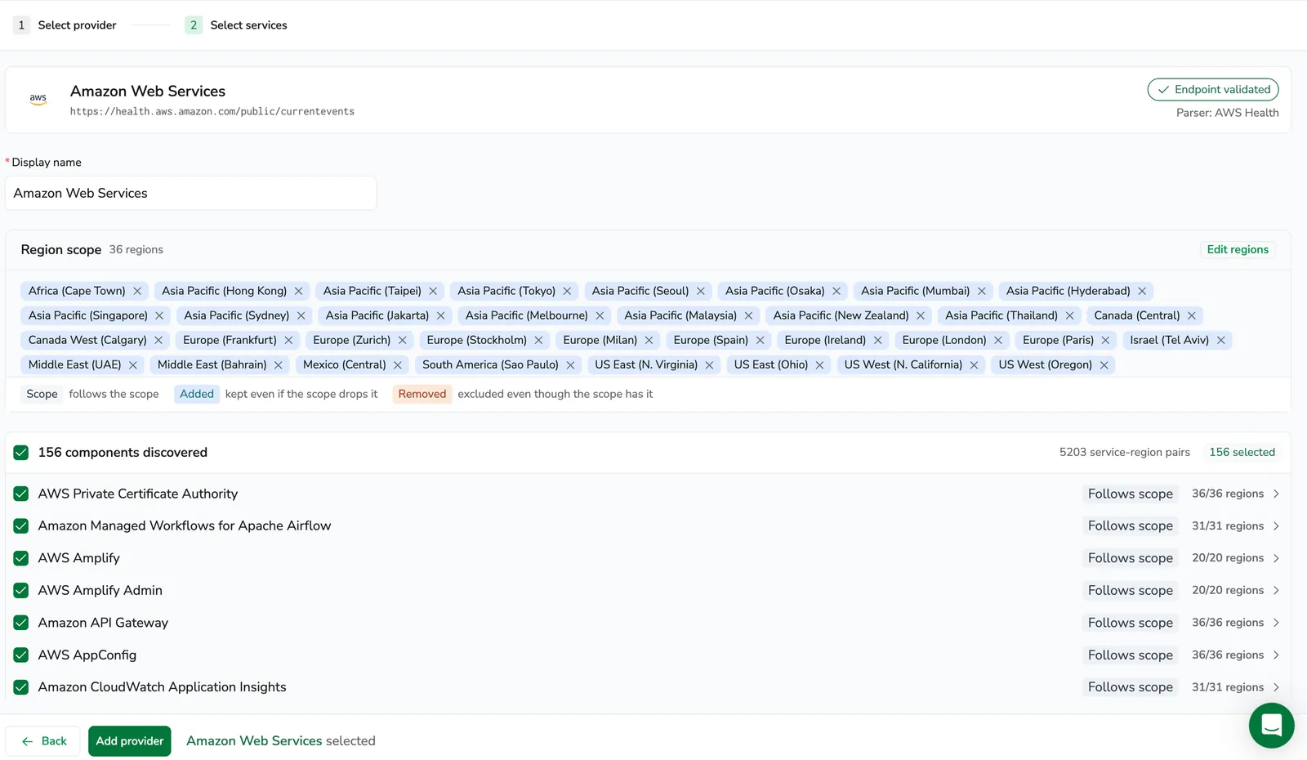Uncheck Amazon Managed Workflows for Apache Airflow
The height and width of the screenshot is (760, 1307).
click(21, 526)
